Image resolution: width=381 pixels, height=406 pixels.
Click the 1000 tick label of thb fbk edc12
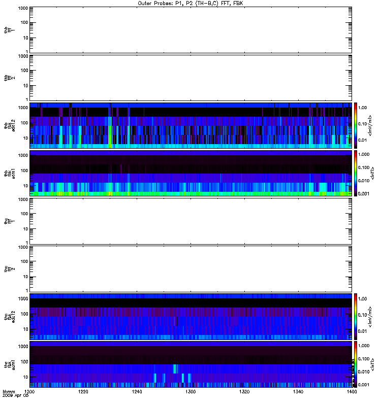[x=23, y=108]
